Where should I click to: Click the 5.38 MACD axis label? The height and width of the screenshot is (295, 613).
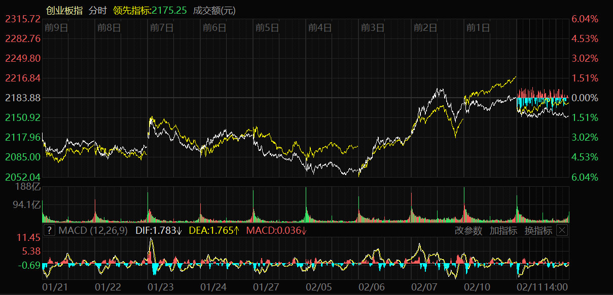click(x=31, y=251)
